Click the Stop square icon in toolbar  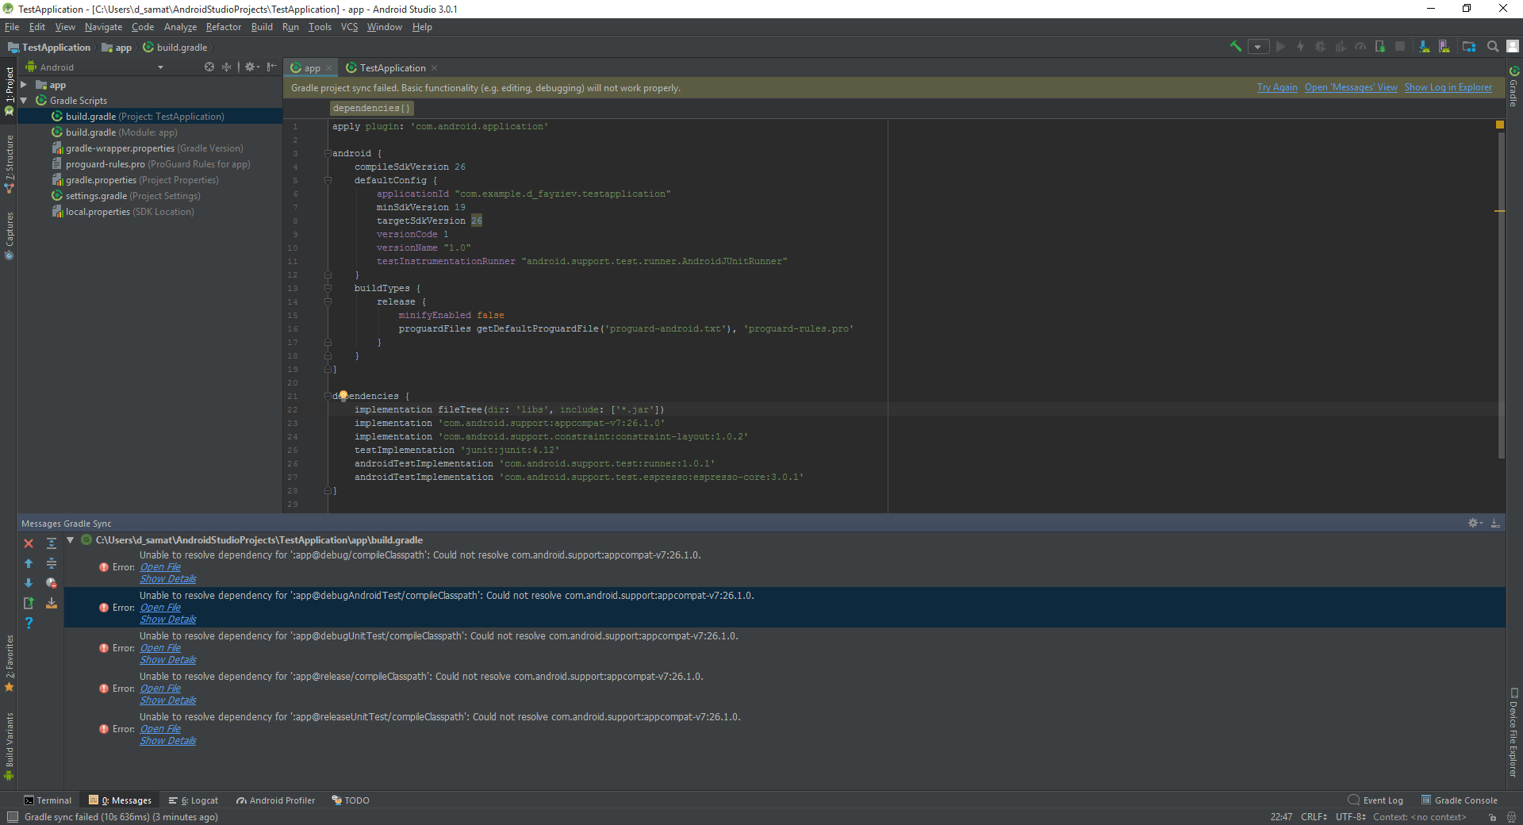pyautogui.click(x=1400, y=47)
